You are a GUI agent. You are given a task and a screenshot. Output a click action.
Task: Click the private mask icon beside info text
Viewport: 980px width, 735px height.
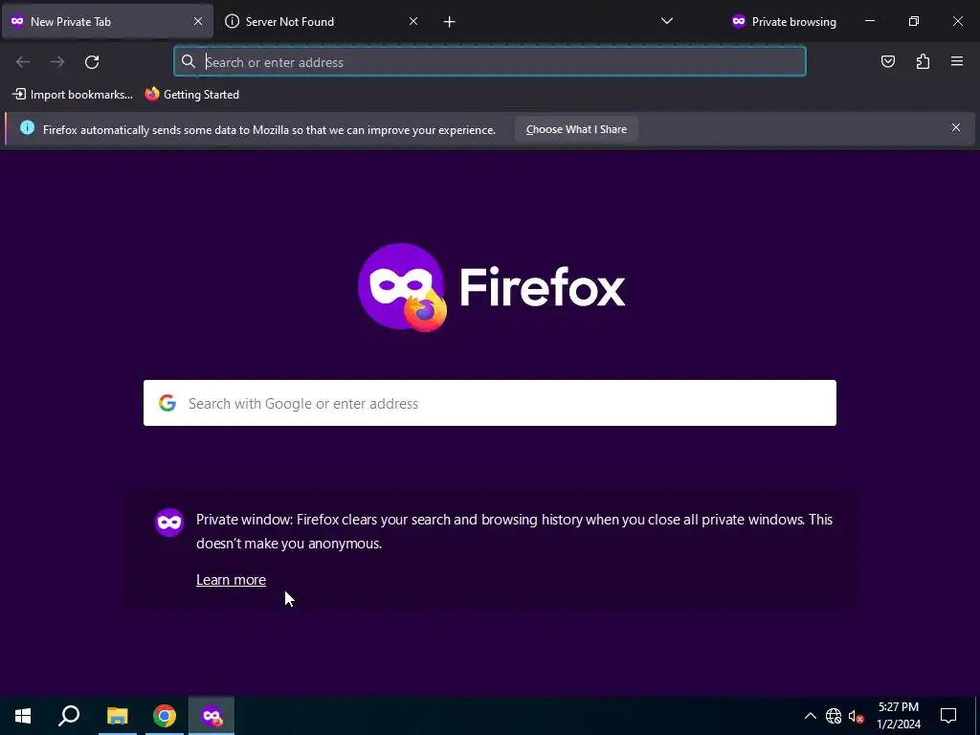coord(168,523)
